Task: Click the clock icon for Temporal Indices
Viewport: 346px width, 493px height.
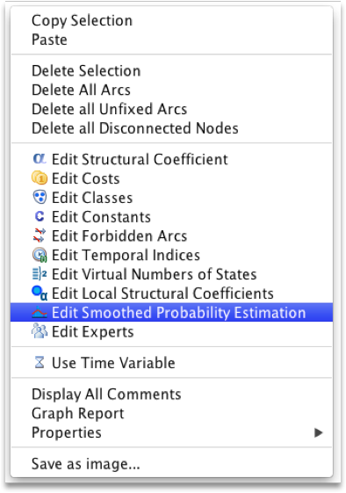Action: tap(40, 255)
